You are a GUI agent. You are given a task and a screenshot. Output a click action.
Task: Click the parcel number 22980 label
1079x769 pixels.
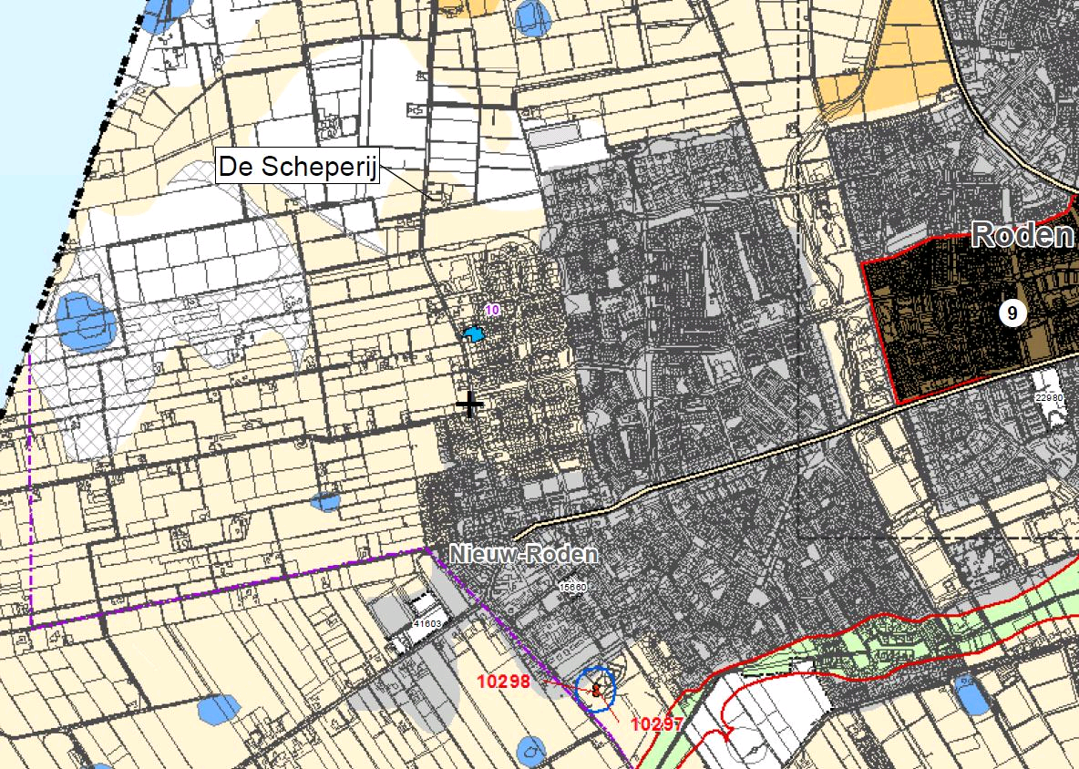click(x=1050, y=398)
